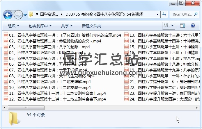Select MP4 icon of file 24

point(126,99)
